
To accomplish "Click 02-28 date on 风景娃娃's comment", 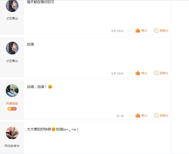I will tap(120, 116).
